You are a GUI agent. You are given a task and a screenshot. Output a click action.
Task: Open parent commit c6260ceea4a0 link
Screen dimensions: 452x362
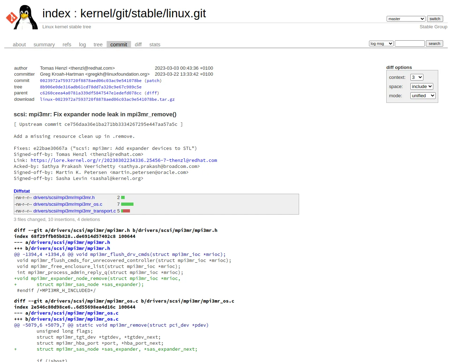(x=91, y=93)
